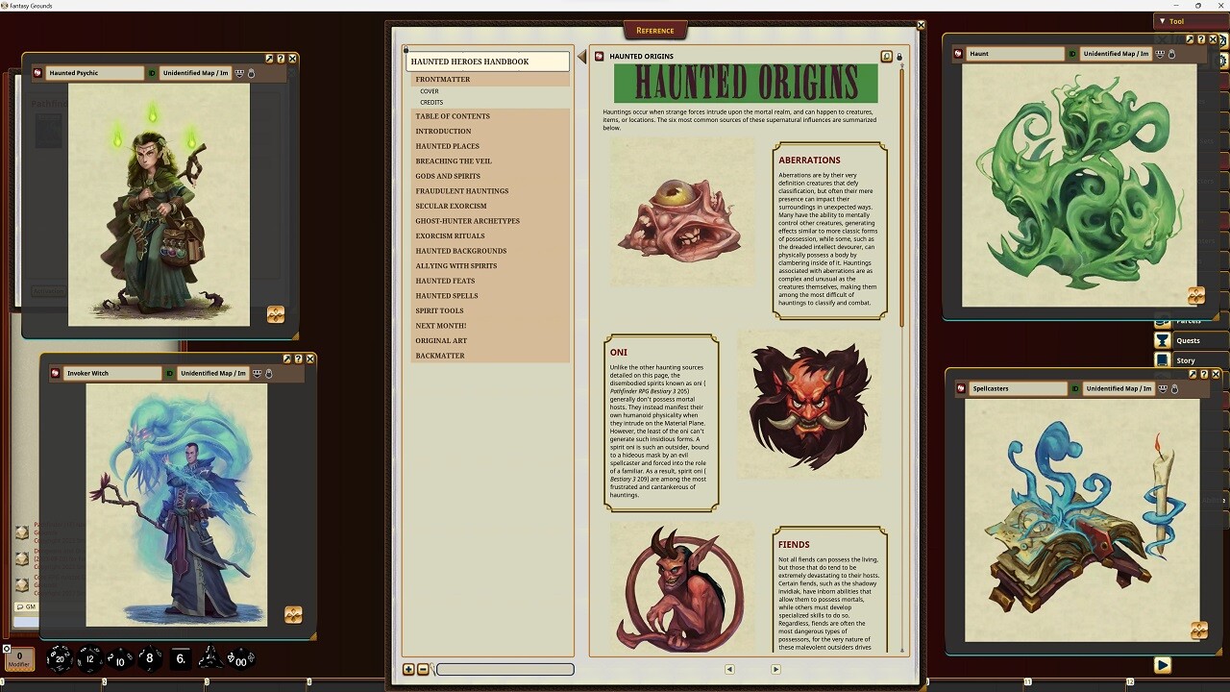This screenshot has height=692, width=1230.
Task: Click the player-view mask icon on Spellcasters header
Action: point(1163,388)
